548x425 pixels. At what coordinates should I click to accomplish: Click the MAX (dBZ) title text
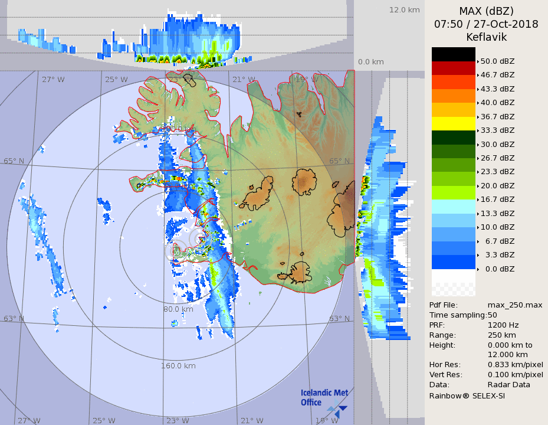point(486,11)
